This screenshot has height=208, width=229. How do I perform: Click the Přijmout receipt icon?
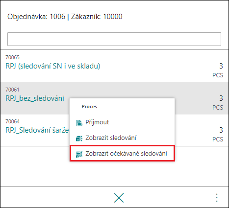[79, 123]
